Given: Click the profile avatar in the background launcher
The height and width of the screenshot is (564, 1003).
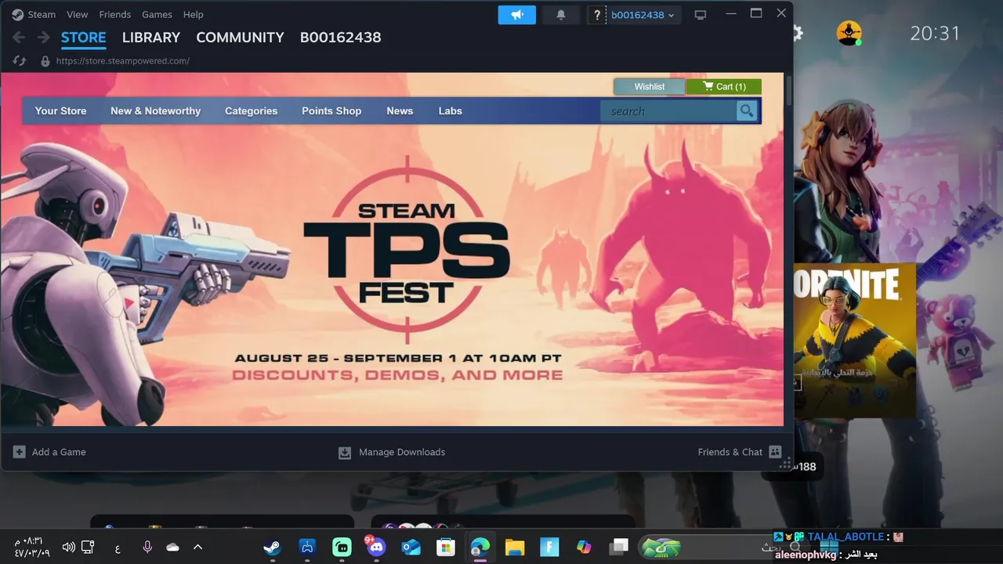Looking at the screenshot, I should coord(849,33).
